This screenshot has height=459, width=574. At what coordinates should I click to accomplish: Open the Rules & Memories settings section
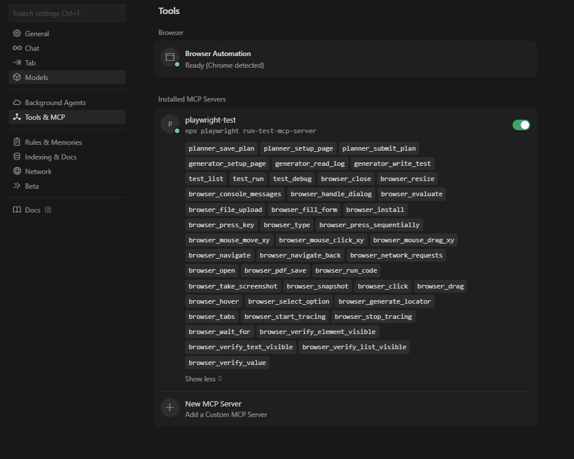[53, 142]
